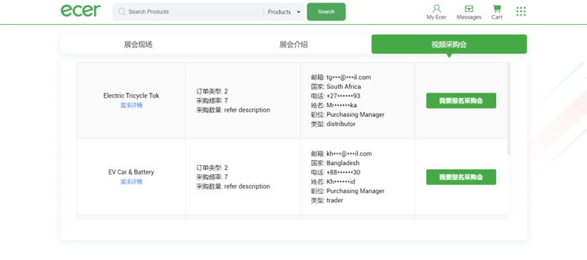Image resolution: width=587 pixels, height=260 pixels.
Task: Open the Messages envelope icon
Action: [469, 9]
